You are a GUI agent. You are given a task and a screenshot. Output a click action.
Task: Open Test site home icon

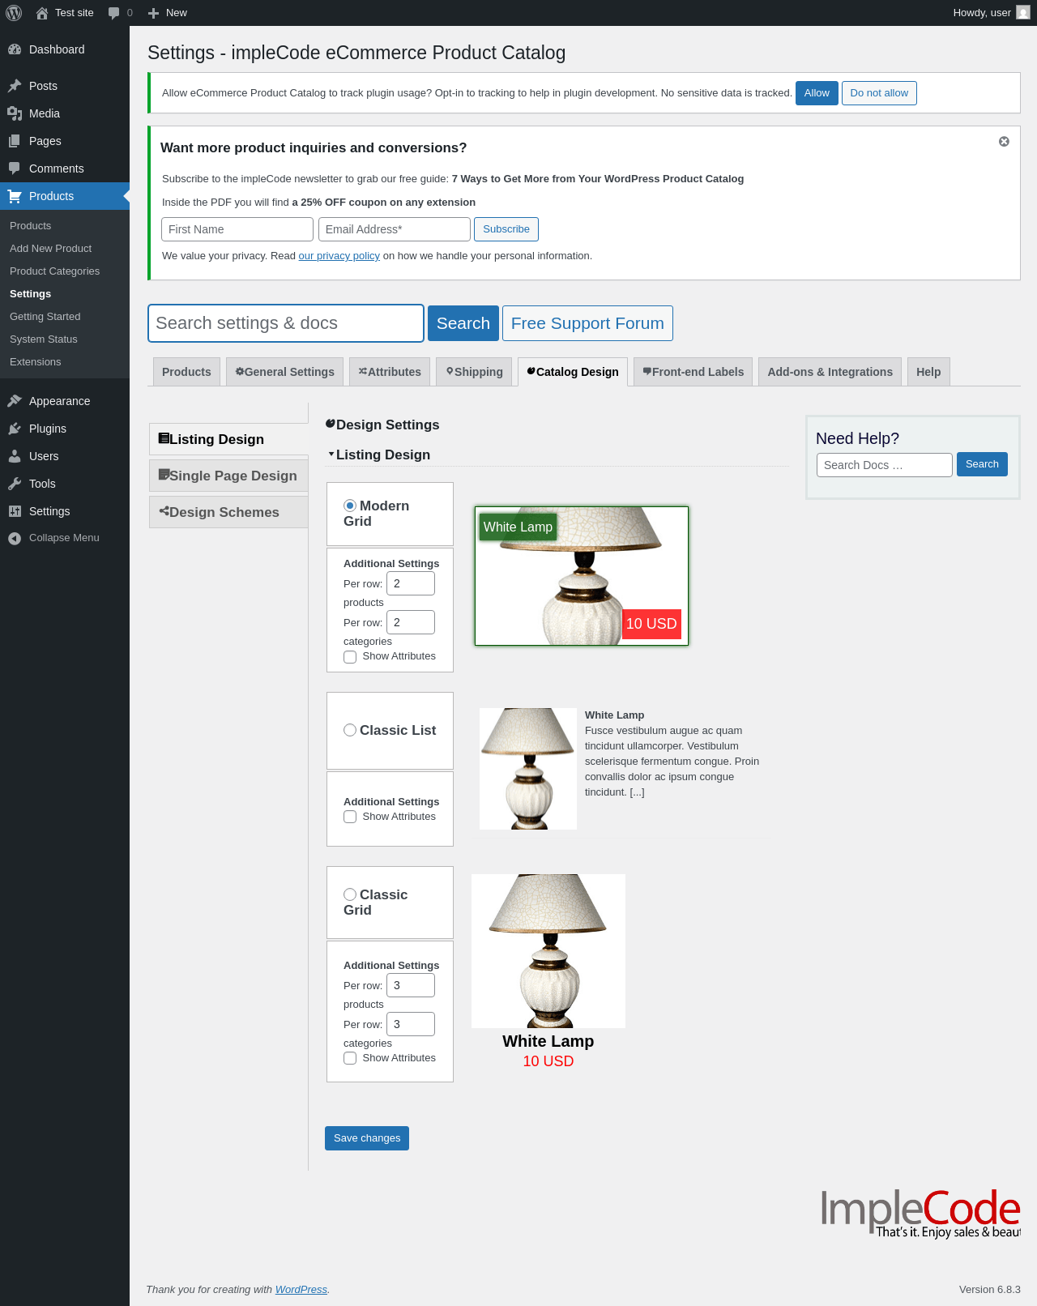click(x=42, y=13)
